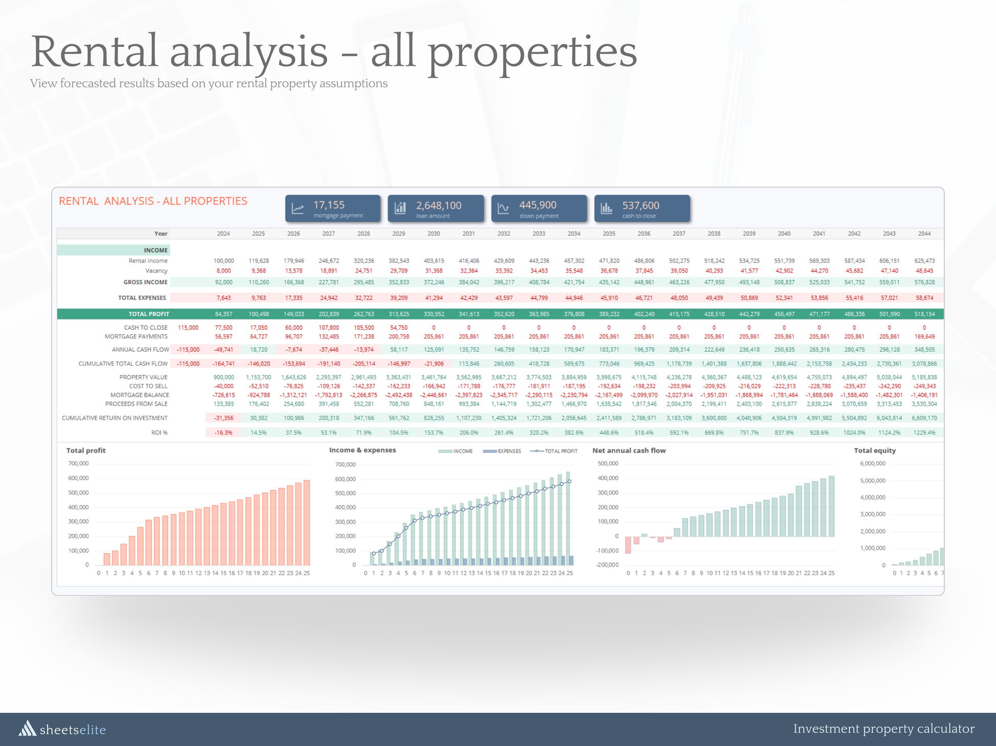Click the line chart icon beside mortgage payment
Screen dimensions: 996x746
click(297, 209)
